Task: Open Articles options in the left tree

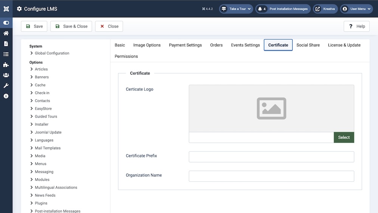Action: (x=41, y=69)
